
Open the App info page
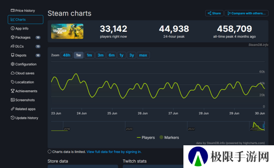click(19, 29)
